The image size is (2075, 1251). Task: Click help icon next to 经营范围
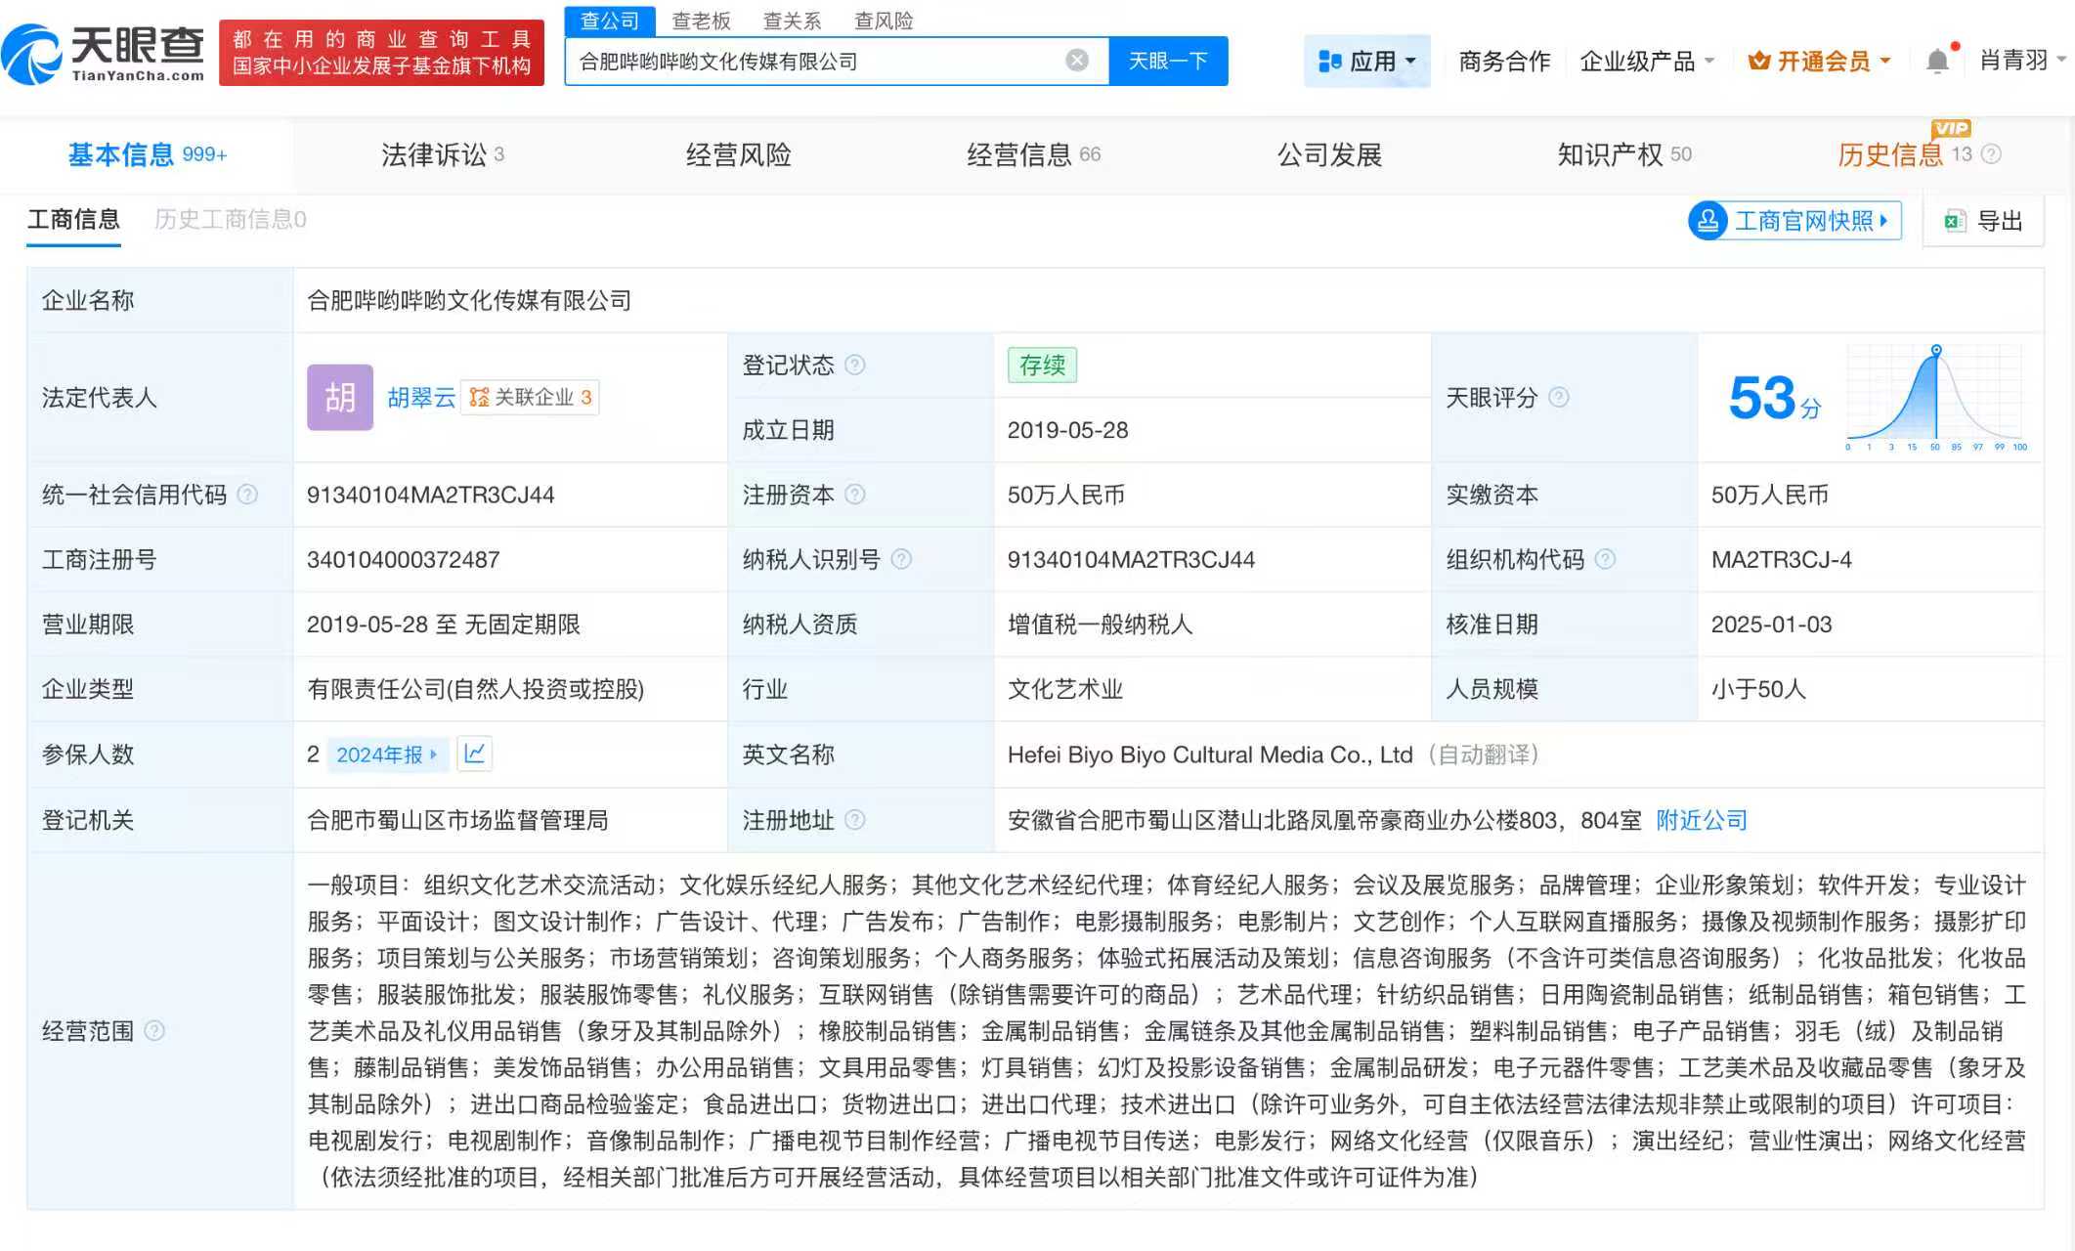[154, 1030]
